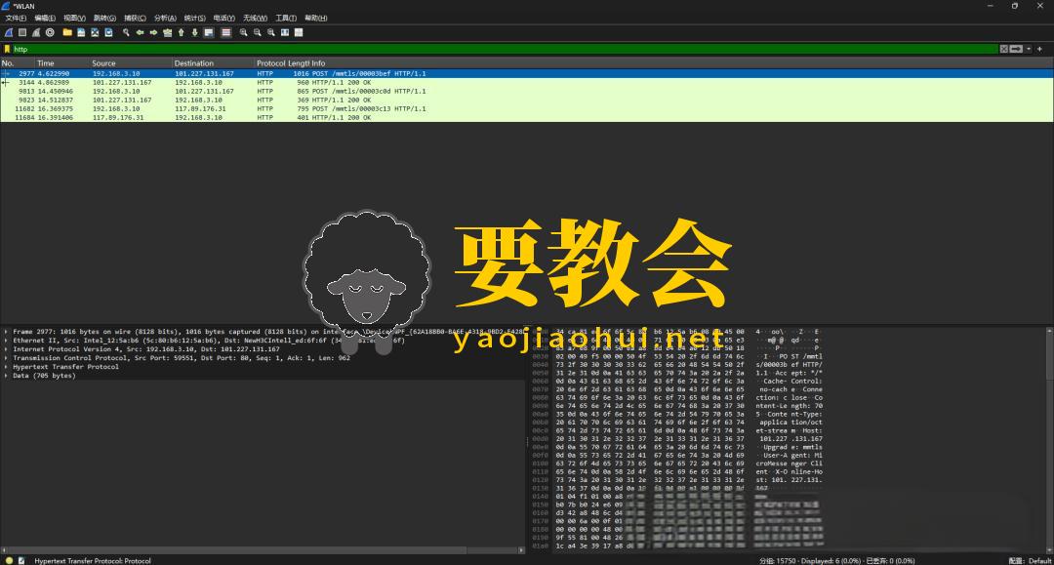The height and width of the screenshot is (565, 1054).
Task: Select packet 11682 POST /mmtls/00003c13
Action: coord(526,109)
